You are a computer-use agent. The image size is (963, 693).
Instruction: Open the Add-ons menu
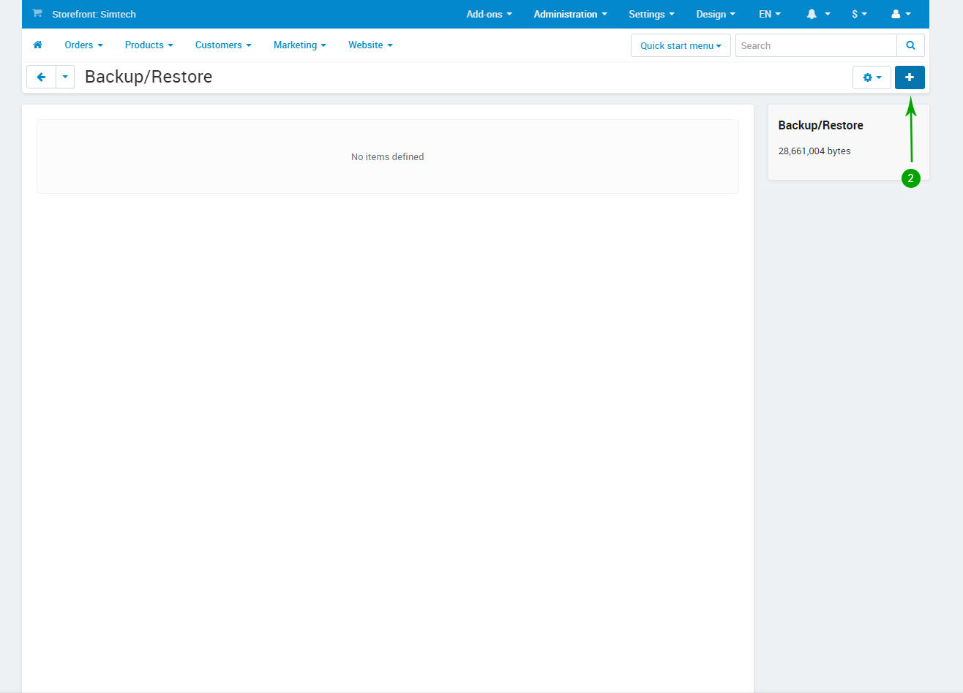(x=489, y=14)
